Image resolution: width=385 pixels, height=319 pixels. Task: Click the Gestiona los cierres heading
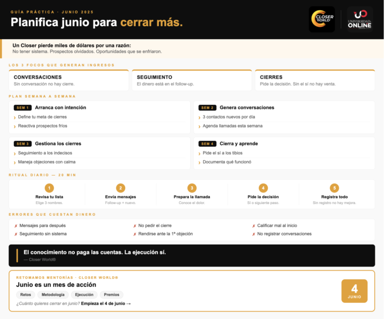tap(58, 144)
